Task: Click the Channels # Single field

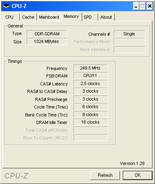Action: click(130, 34)
